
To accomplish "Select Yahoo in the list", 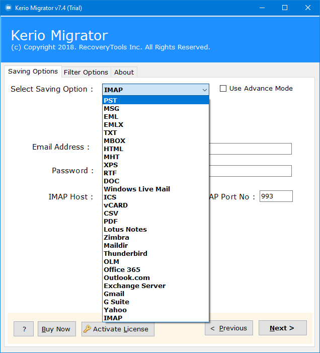I will [x=155, y=310].
